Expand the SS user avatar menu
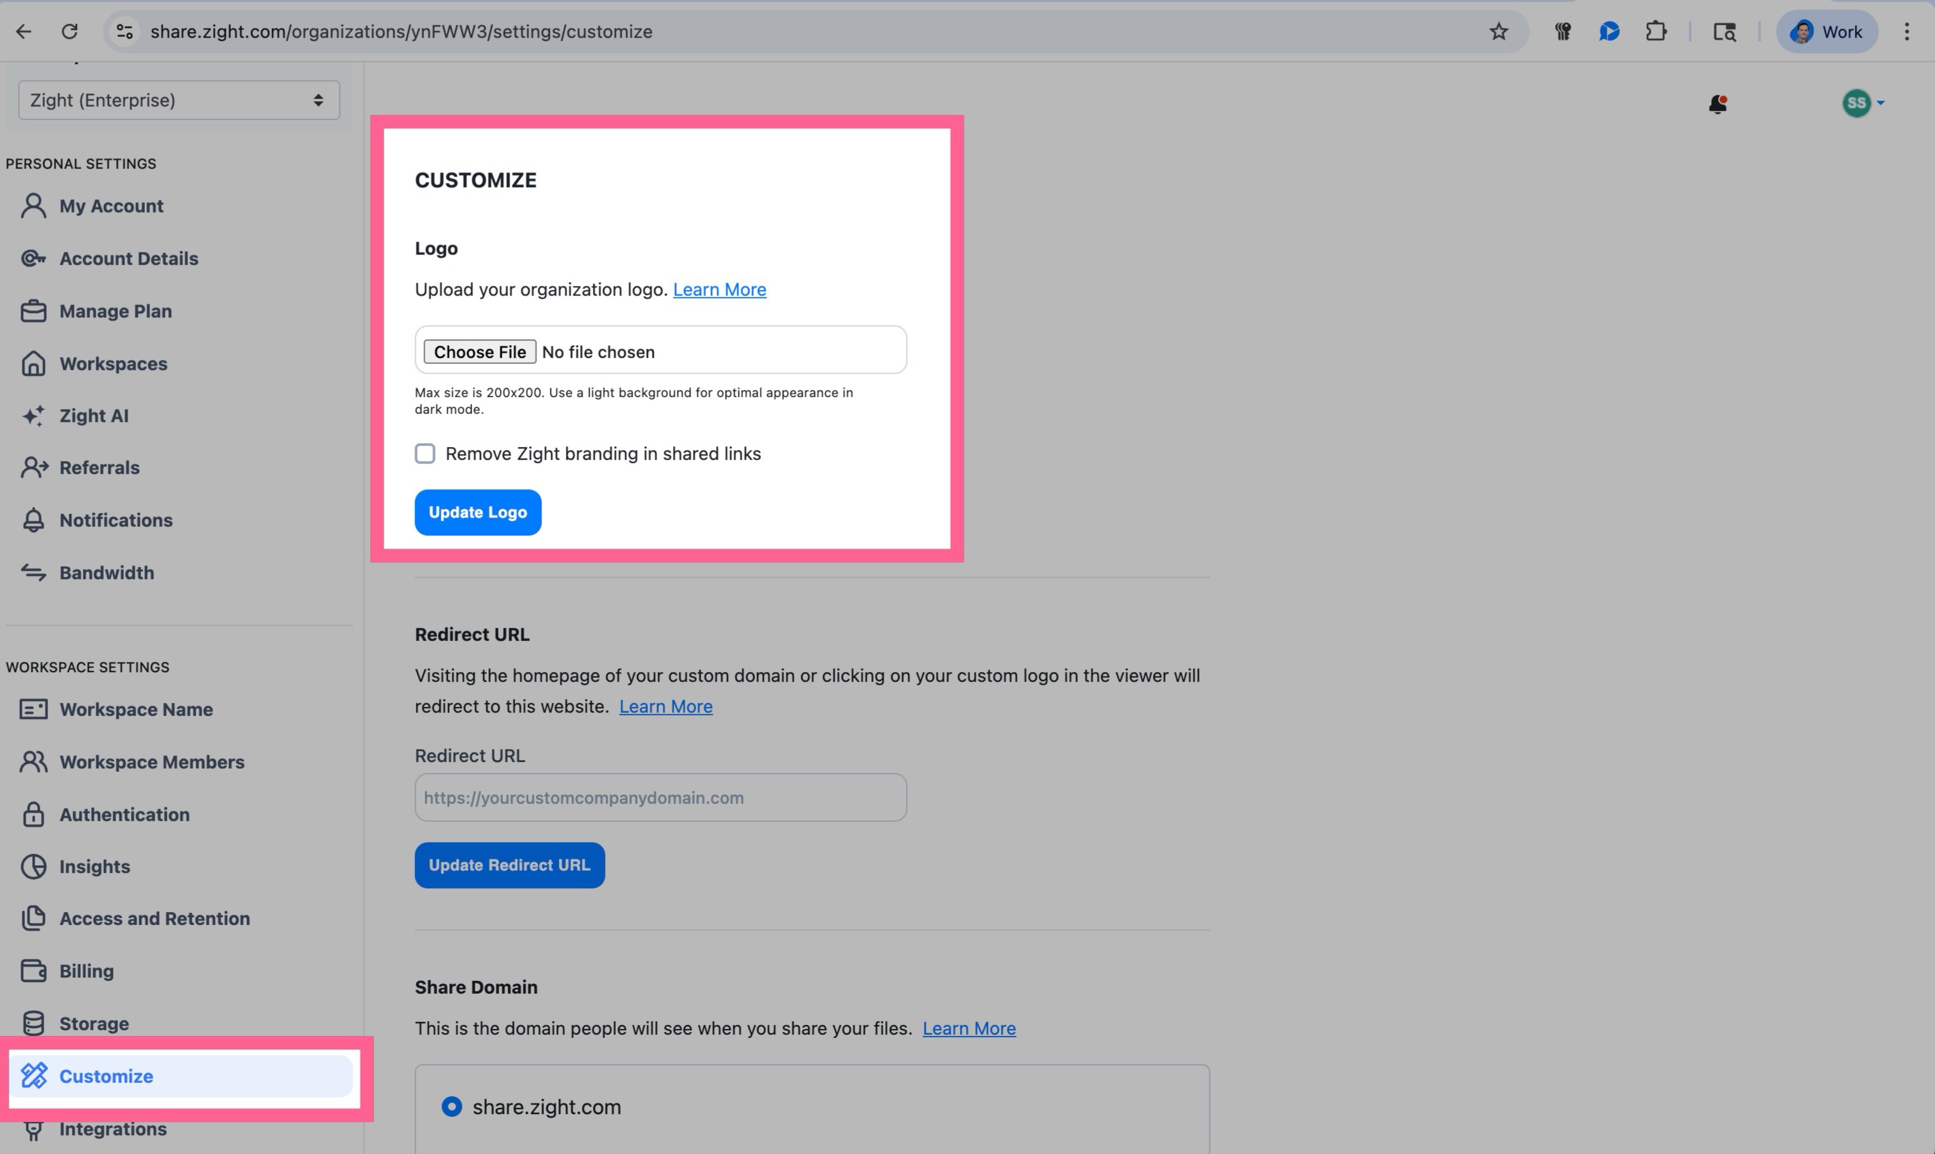The image size is (1935, 1154). coord(1863,103)
